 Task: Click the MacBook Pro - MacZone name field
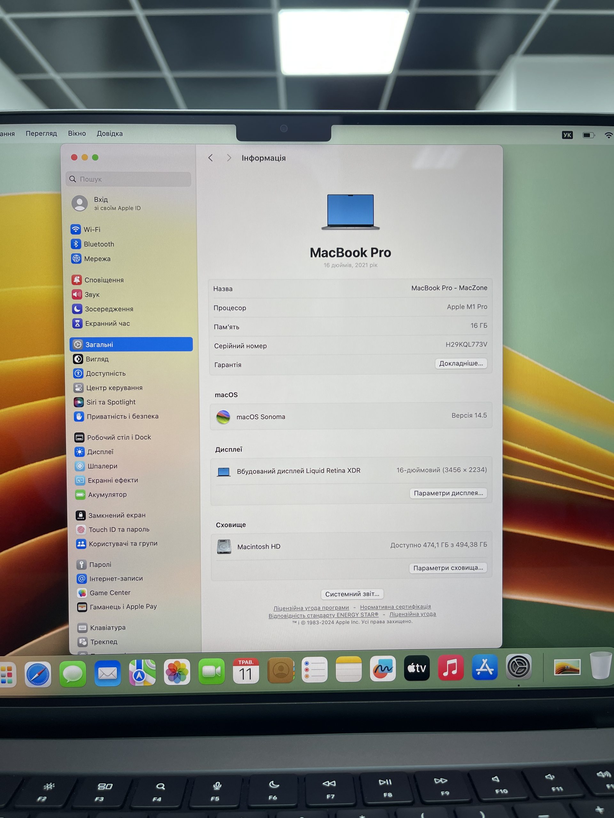449,288
